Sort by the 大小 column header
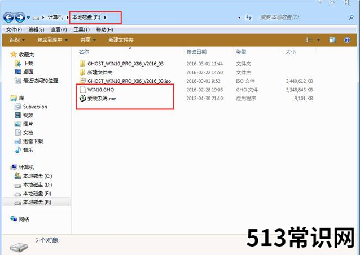The image size is (360, 255). coord(291,52)
